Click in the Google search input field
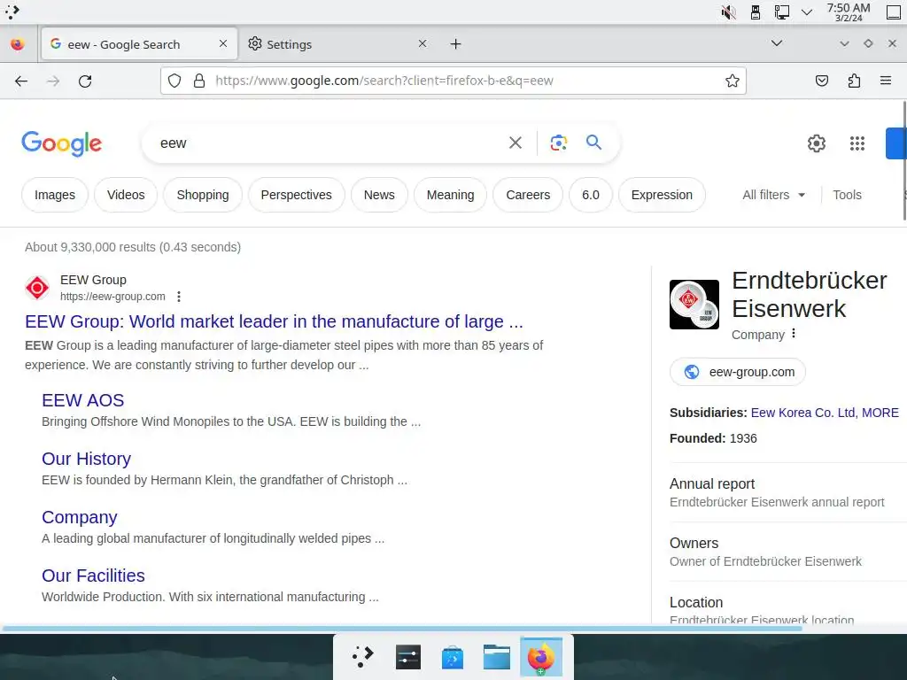This screenshot has height=680, width=907. [329, 143]
